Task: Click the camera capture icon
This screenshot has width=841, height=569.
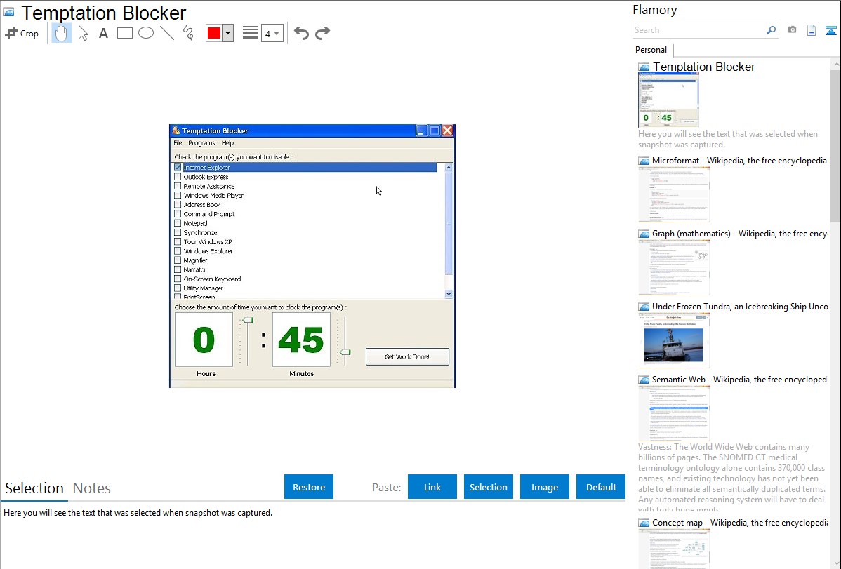Action: click(x=792, y=30)
